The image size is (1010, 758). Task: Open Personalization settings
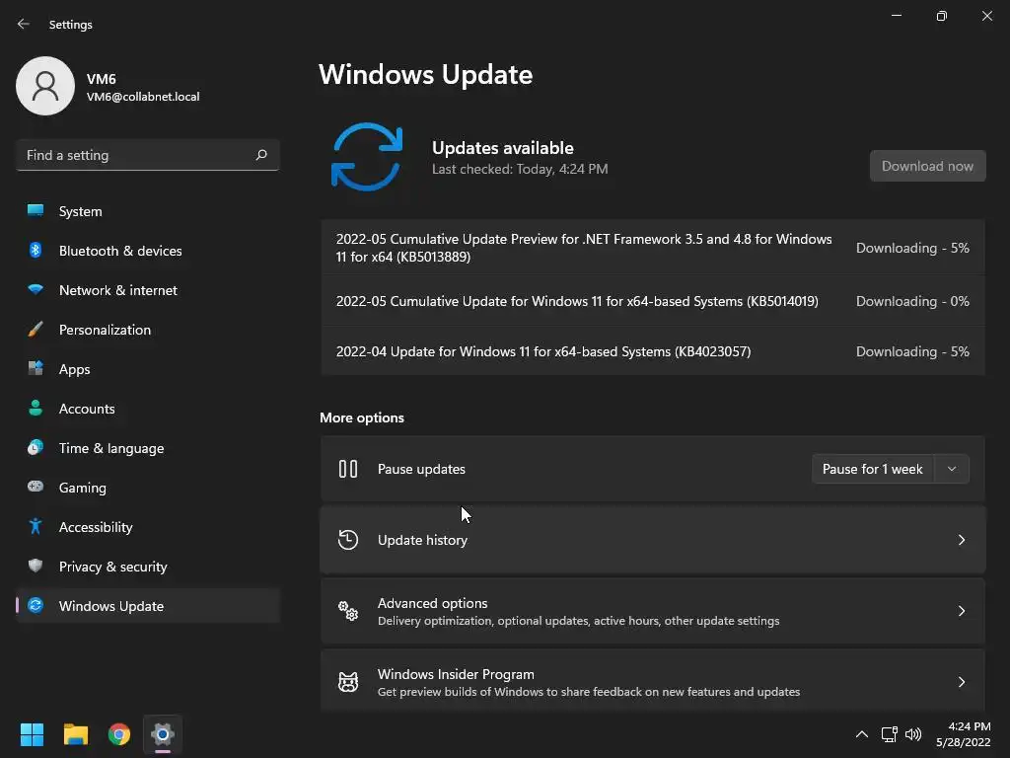(x=148, y=330)
